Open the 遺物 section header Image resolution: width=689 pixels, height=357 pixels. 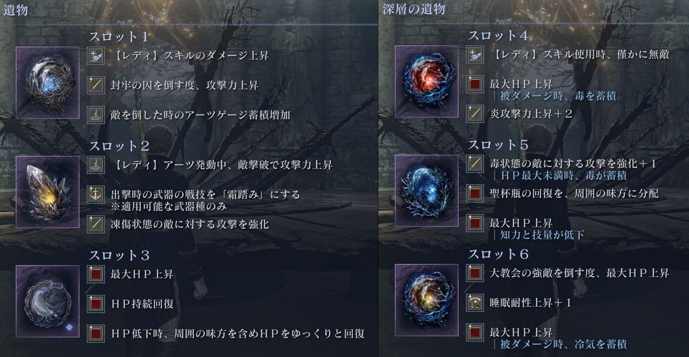click(x=16, y=10)
